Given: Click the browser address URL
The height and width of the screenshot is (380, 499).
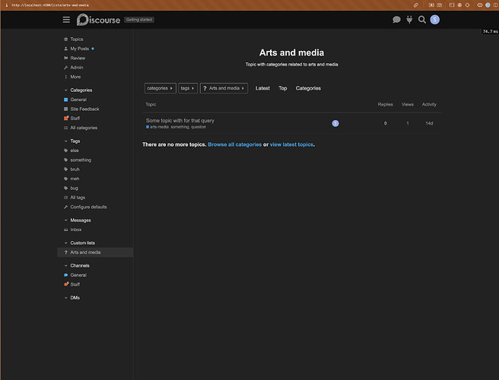Looking at the screenshot, I should coord(50,5).
